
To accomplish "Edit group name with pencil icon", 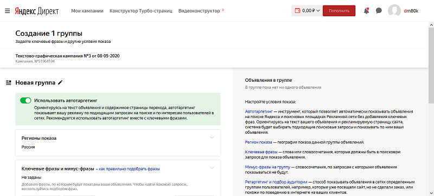I will click(x=60, y=82).
